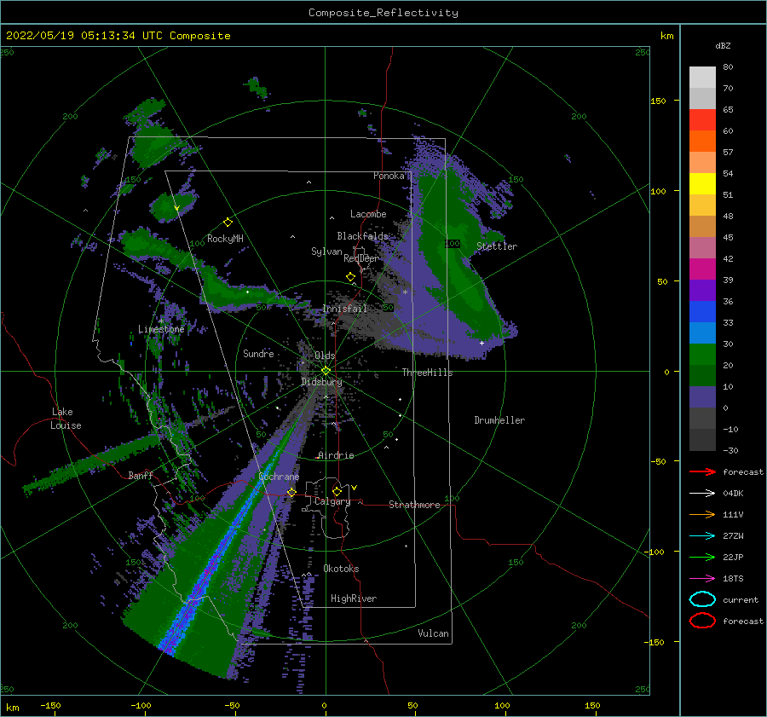Select the RockyMH label
767x717 pixels.
[225, 239]
